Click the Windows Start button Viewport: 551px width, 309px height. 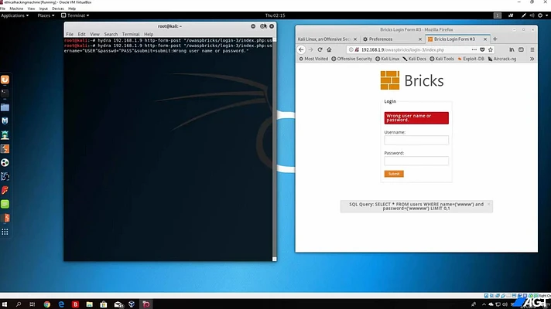5,304
